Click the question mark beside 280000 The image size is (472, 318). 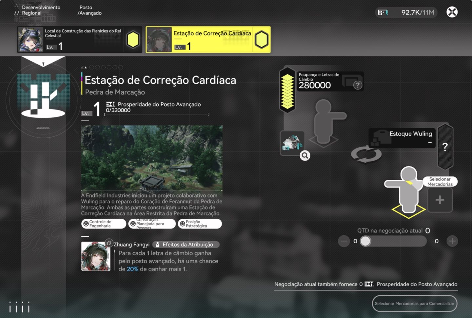click(358, 85)
